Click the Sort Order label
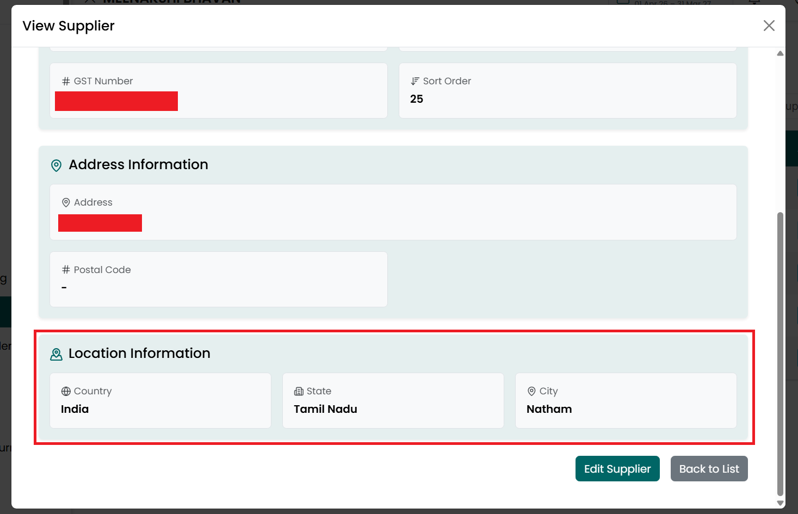This screenshot has height=514, width=798. 447,81
